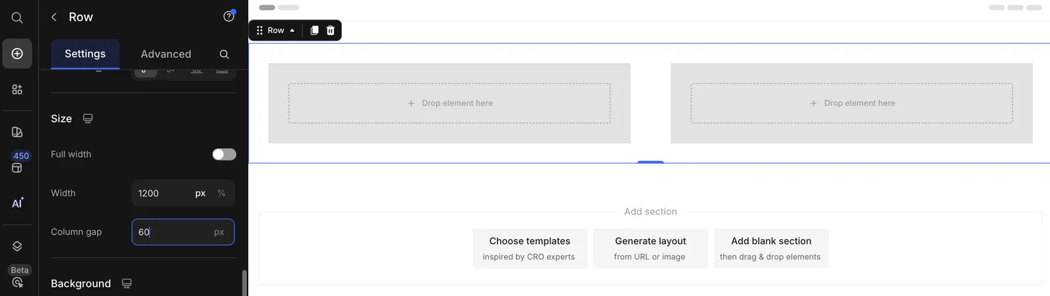Click right Drop element here placeholder
The height and width of the screenshot is (296, 1050).
coord(852,103)
